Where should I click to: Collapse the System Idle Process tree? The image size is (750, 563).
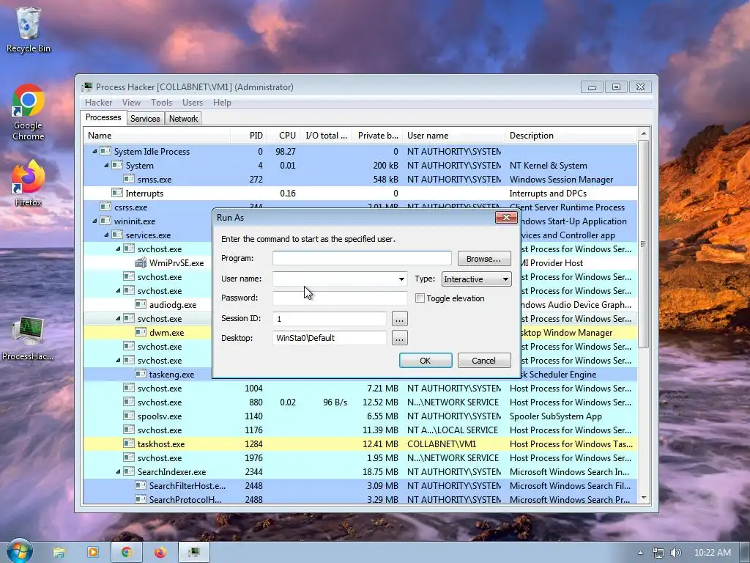pyautogui.click(x=94, y=151)
